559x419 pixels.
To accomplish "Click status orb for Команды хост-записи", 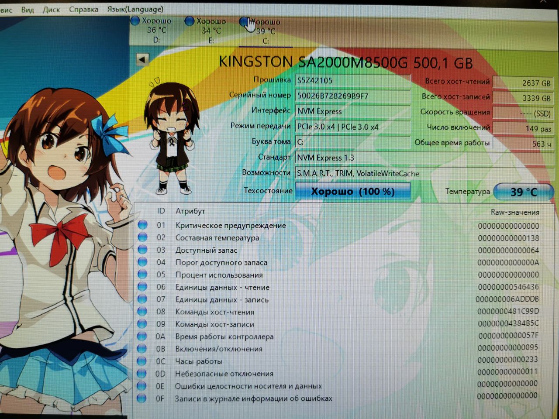I will click(x=142, y=324).
